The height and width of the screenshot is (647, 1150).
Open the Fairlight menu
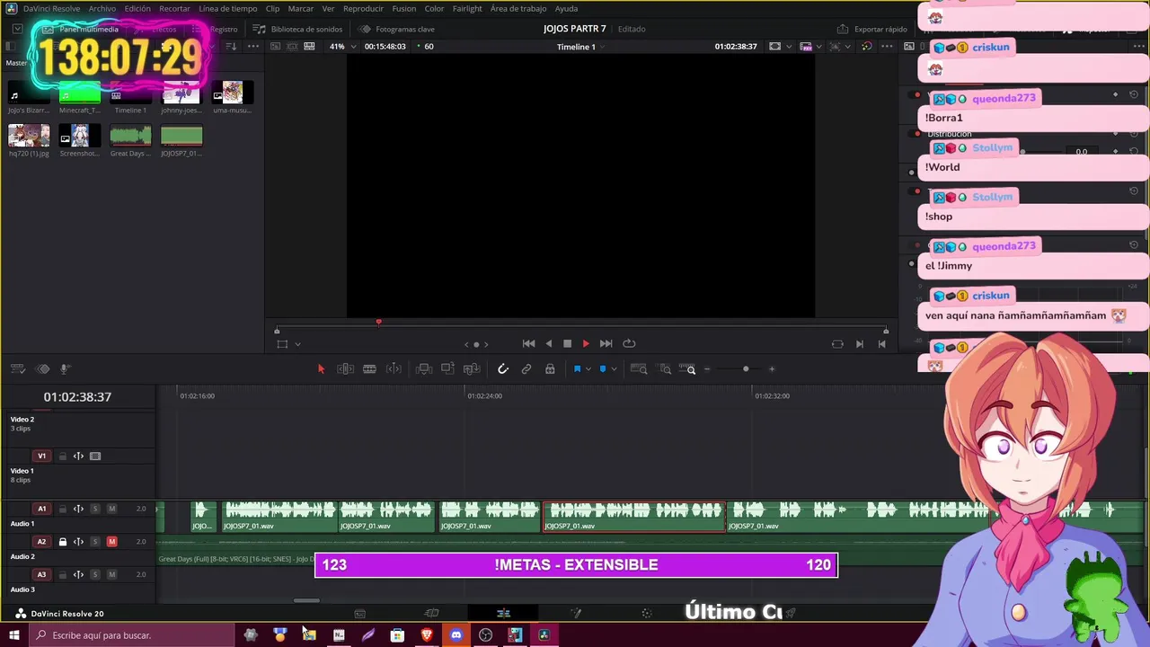(467, 8)
